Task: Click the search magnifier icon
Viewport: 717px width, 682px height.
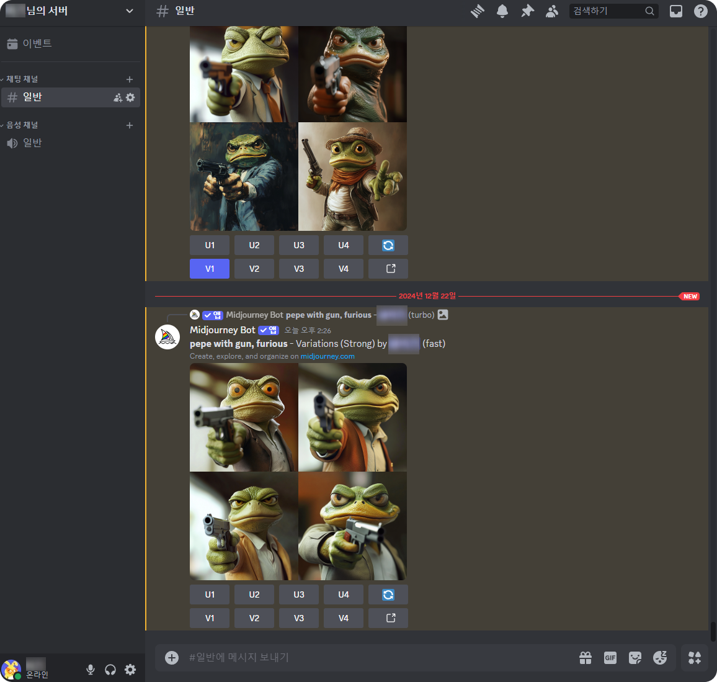Action: click(x=649, y=11)
